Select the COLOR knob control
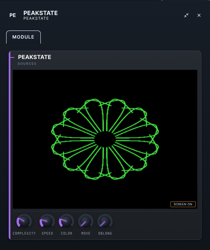210x250 pixels. tap(67, 221)
